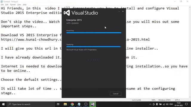The width and height of the screenshot is (191, 107).
Task: Click the 'Choose the defualt settings..' line
Action: click(31, 80)
